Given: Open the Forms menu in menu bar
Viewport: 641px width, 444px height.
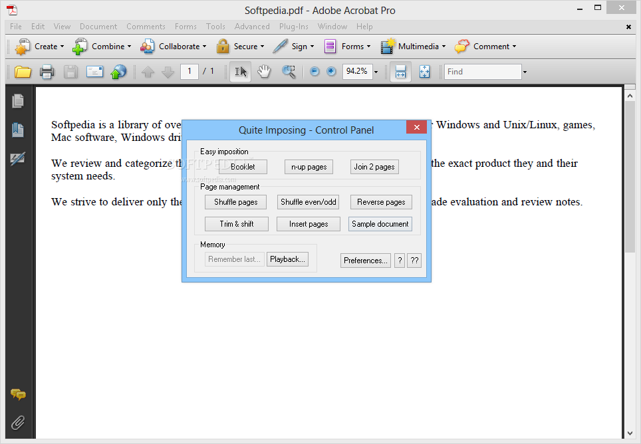Looking at the screenshot, I should [x=186, y=27].
